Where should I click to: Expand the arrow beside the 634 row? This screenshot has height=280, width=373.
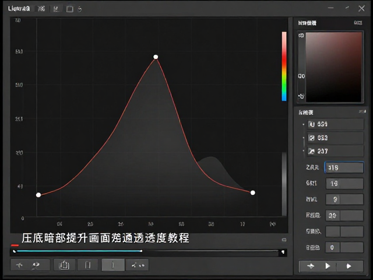pos(303,124)
